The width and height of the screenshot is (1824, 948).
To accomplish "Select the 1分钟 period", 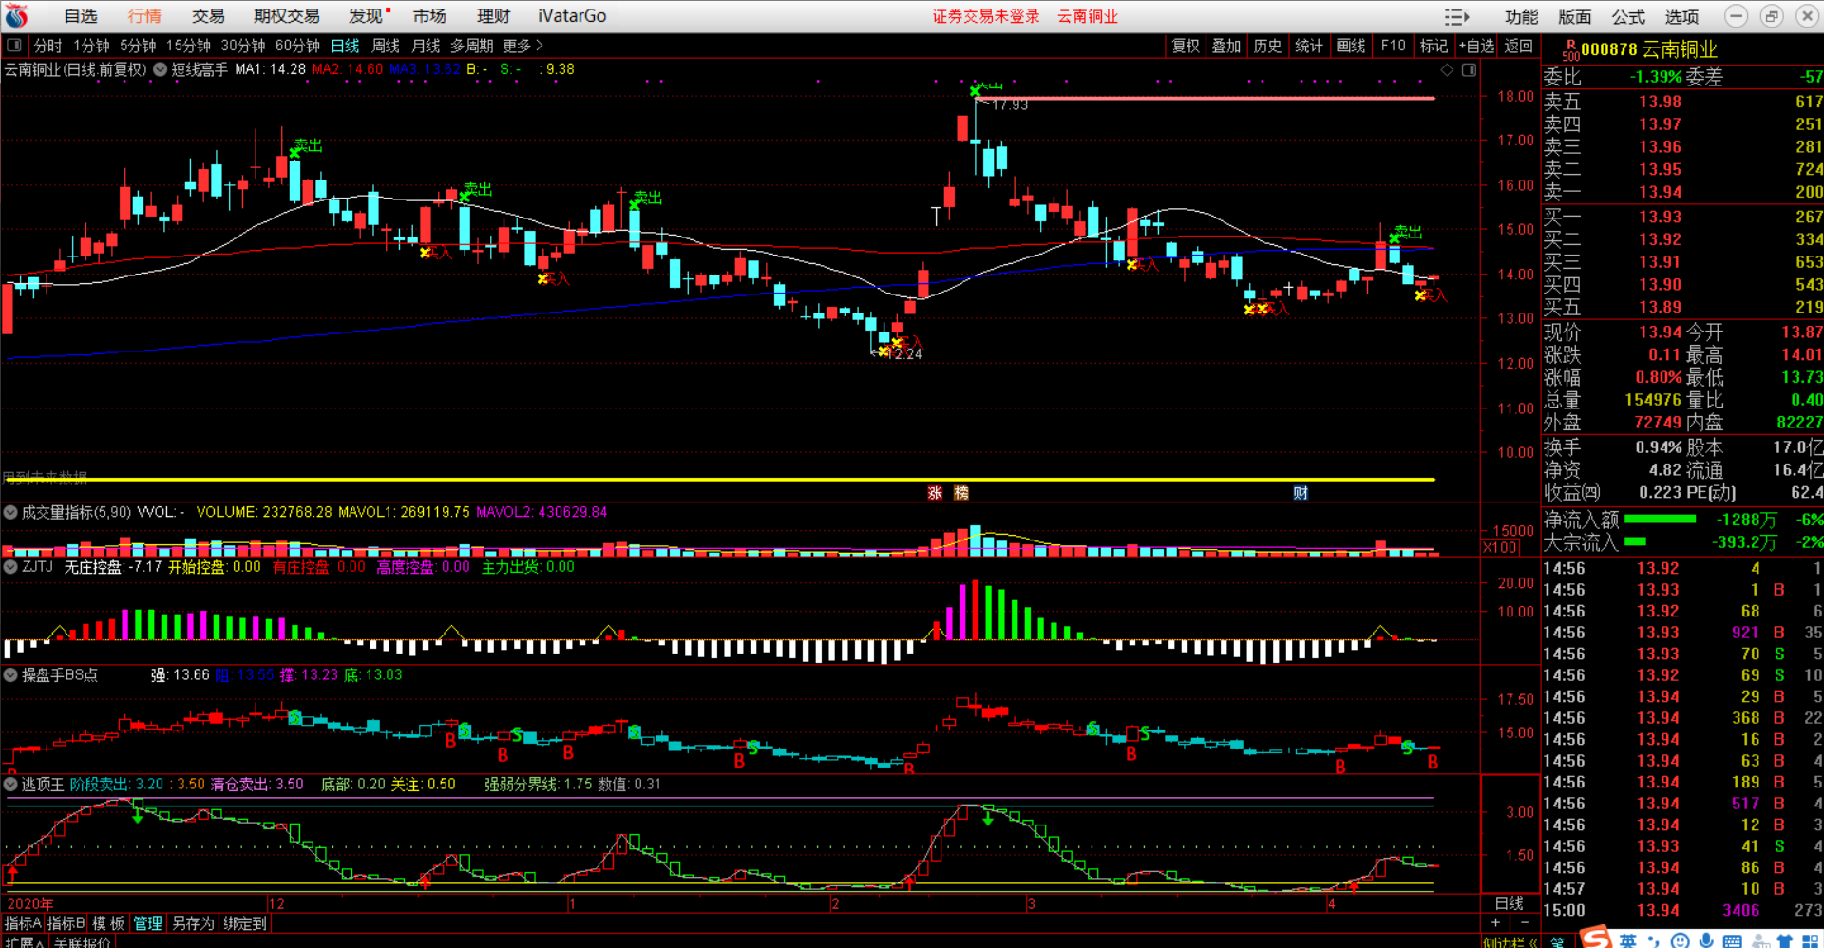I will click(x=91, y=46).
